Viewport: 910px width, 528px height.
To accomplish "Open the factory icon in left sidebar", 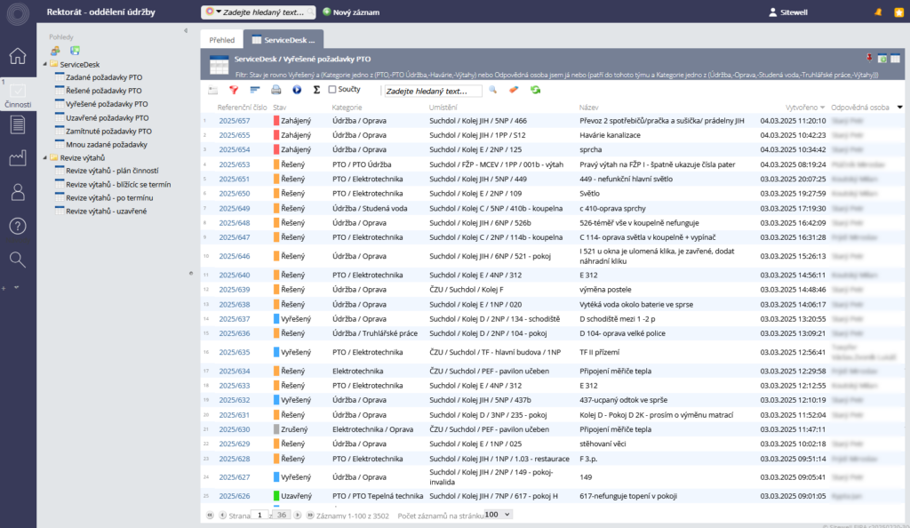I will coord(18,158).
